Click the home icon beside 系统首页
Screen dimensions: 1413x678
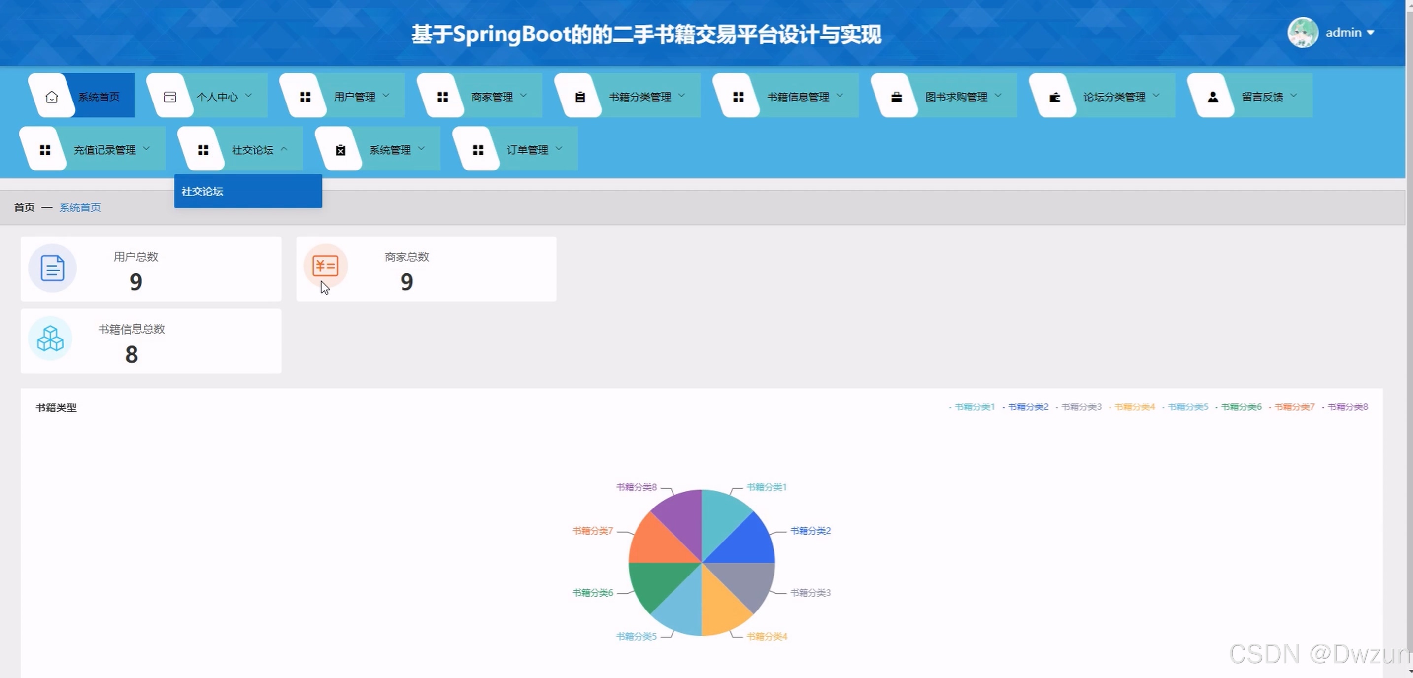[x=52, y=97]
